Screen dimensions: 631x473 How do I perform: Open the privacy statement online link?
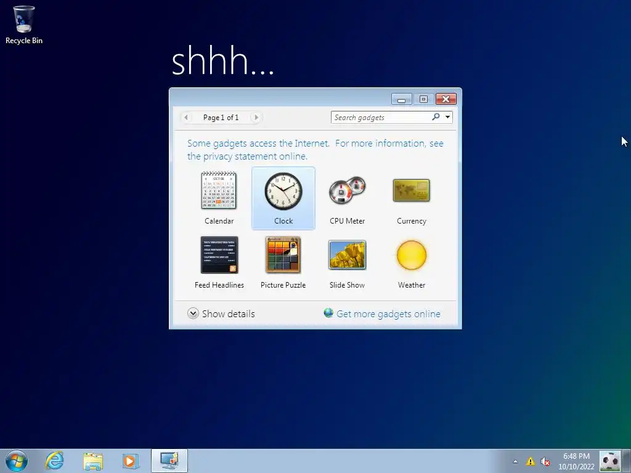tap(315, 150)
